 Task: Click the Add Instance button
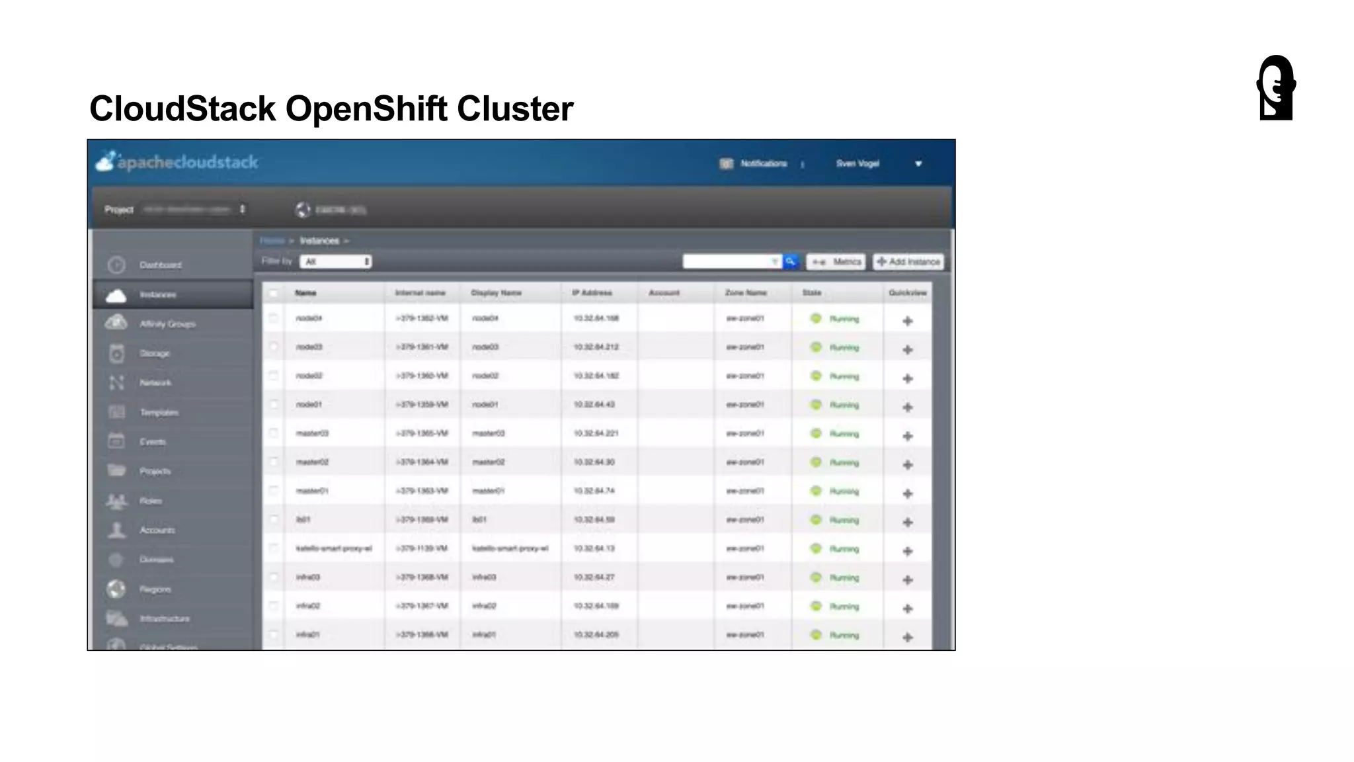[908, 262]
